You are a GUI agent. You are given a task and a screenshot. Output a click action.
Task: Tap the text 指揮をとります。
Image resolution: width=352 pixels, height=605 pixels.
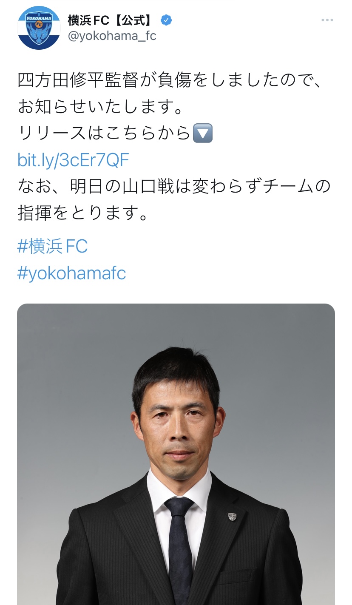point(83,213)
